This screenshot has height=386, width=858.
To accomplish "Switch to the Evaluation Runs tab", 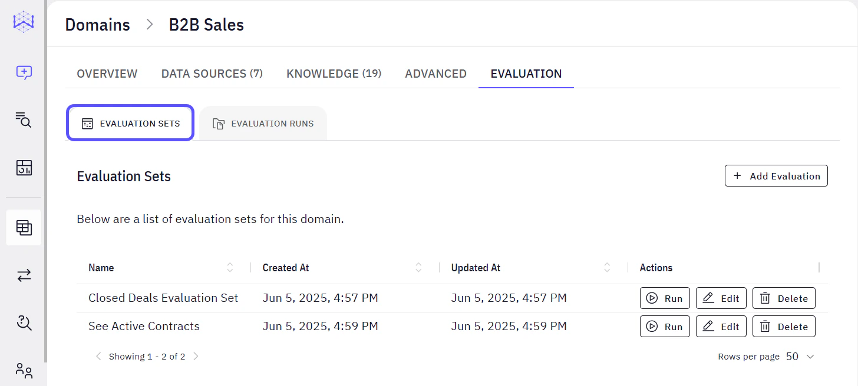I will (x=263, y=123).
